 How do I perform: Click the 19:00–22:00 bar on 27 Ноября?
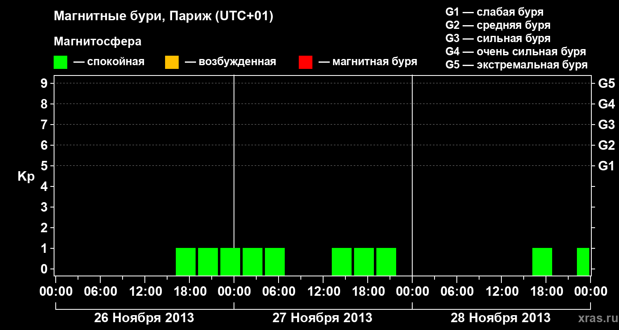386,262
